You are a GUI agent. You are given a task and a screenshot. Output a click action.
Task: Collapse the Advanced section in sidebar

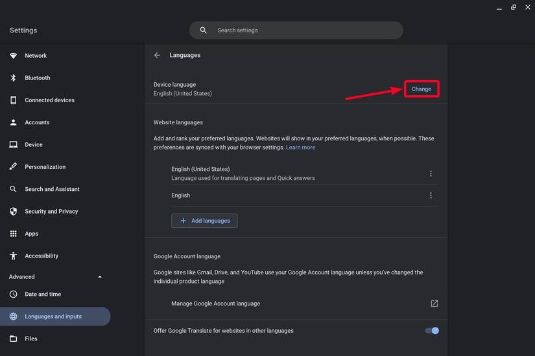(99, 277)
